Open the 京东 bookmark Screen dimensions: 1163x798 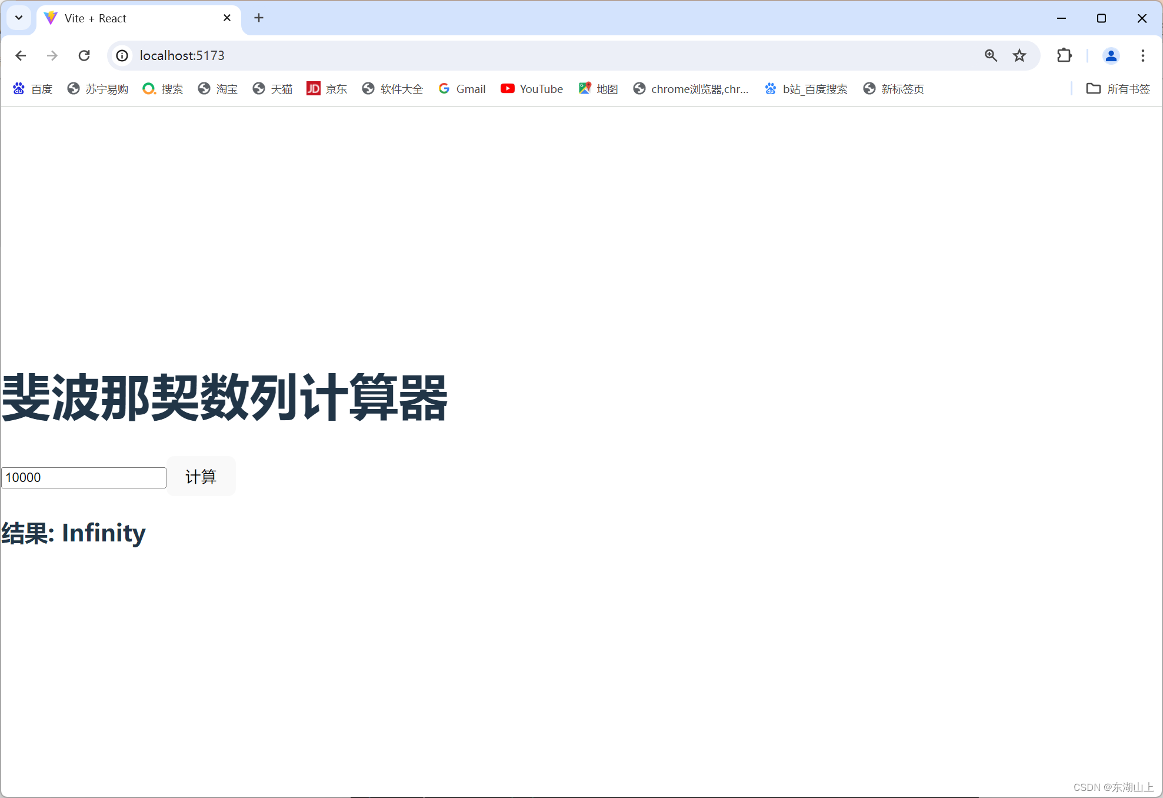point(327,89)
